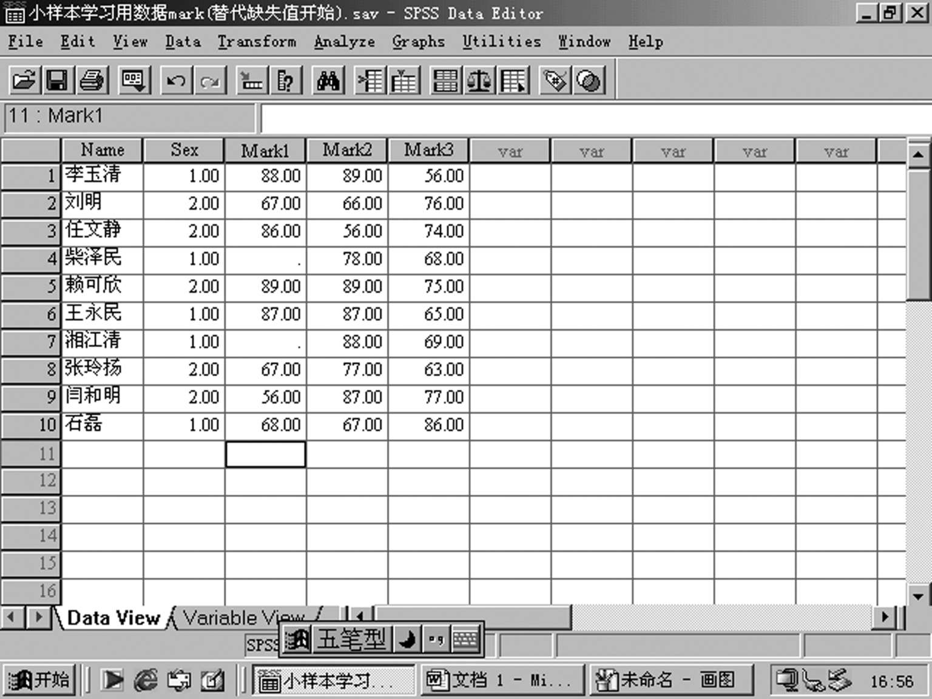This screenshot has width=932, height=699.
Task: Open the Variables info toolbar icon
Action: point(285,80)
